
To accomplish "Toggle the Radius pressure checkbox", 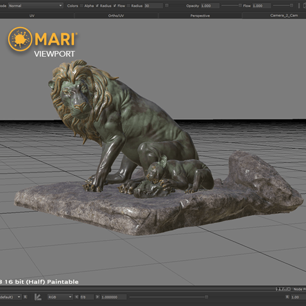I will 97,6.
